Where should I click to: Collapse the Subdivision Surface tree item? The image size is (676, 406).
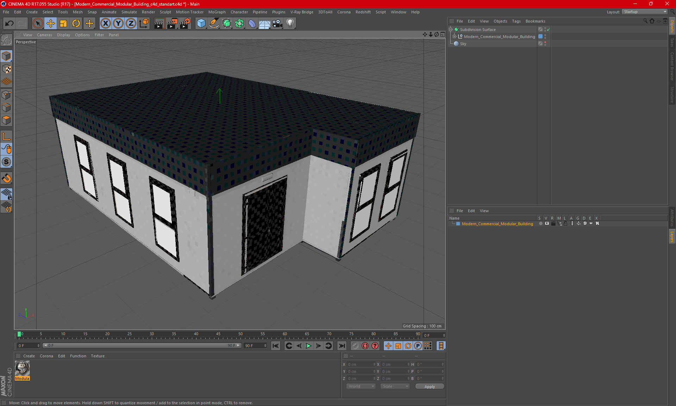450,30
